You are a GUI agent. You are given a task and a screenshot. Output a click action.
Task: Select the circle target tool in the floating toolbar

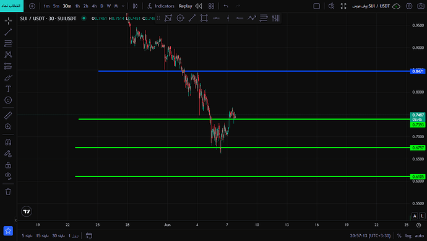pyautogui.click(x=180, y=18)
